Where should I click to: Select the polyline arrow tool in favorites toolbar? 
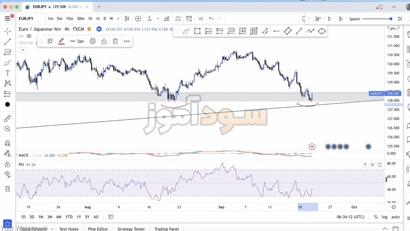pyautogui.click(x=310, y=31)
